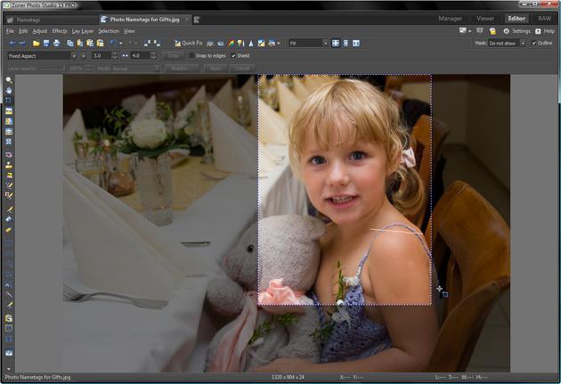Switch to the Manager tab

(x=450, y=19)
